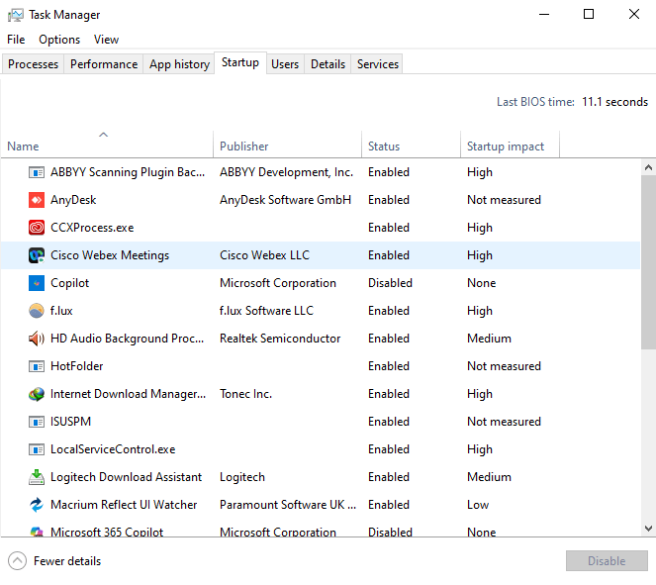This screenshot has height=585, width=656.
Task: Click the HotFolder icon
Action: coord(37,366)
